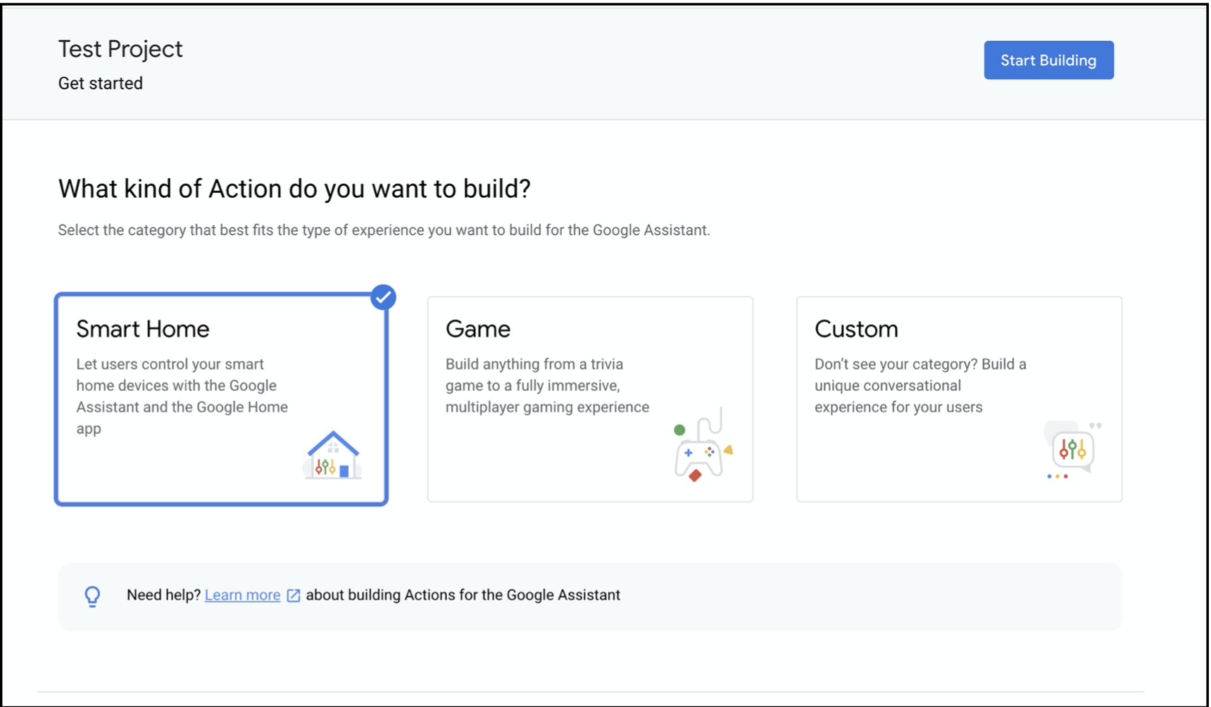Click the "Need help?" text
This screenshot has width=1211, height=707.
(163, 595)
